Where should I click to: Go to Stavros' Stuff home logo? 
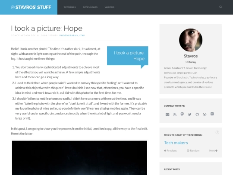pyautogui.click(x=31, y=7)
